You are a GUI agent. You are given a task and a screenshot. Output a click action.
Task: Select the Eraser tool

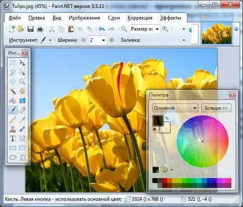22,110
